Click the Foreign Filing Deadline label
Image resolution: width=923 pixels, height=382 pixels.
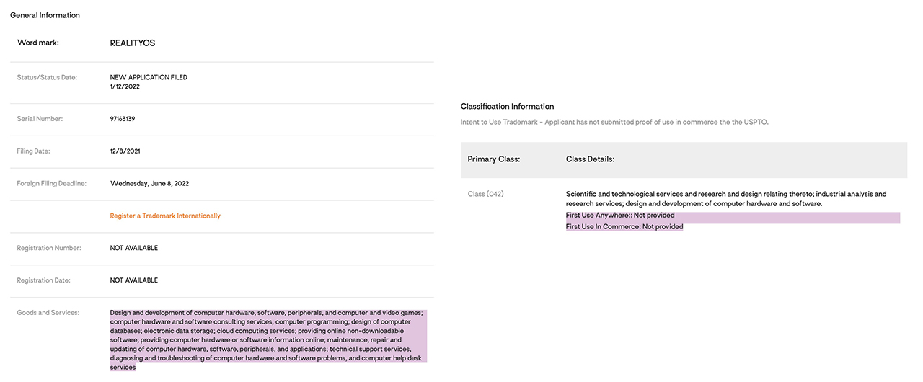[51, 184]
